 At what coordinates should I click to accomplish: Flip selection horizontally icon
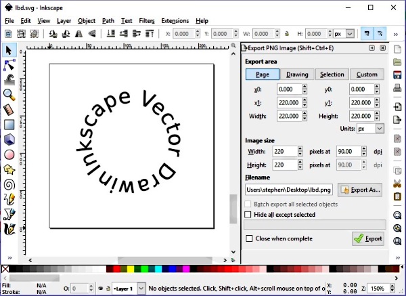[x=79, y=34]
